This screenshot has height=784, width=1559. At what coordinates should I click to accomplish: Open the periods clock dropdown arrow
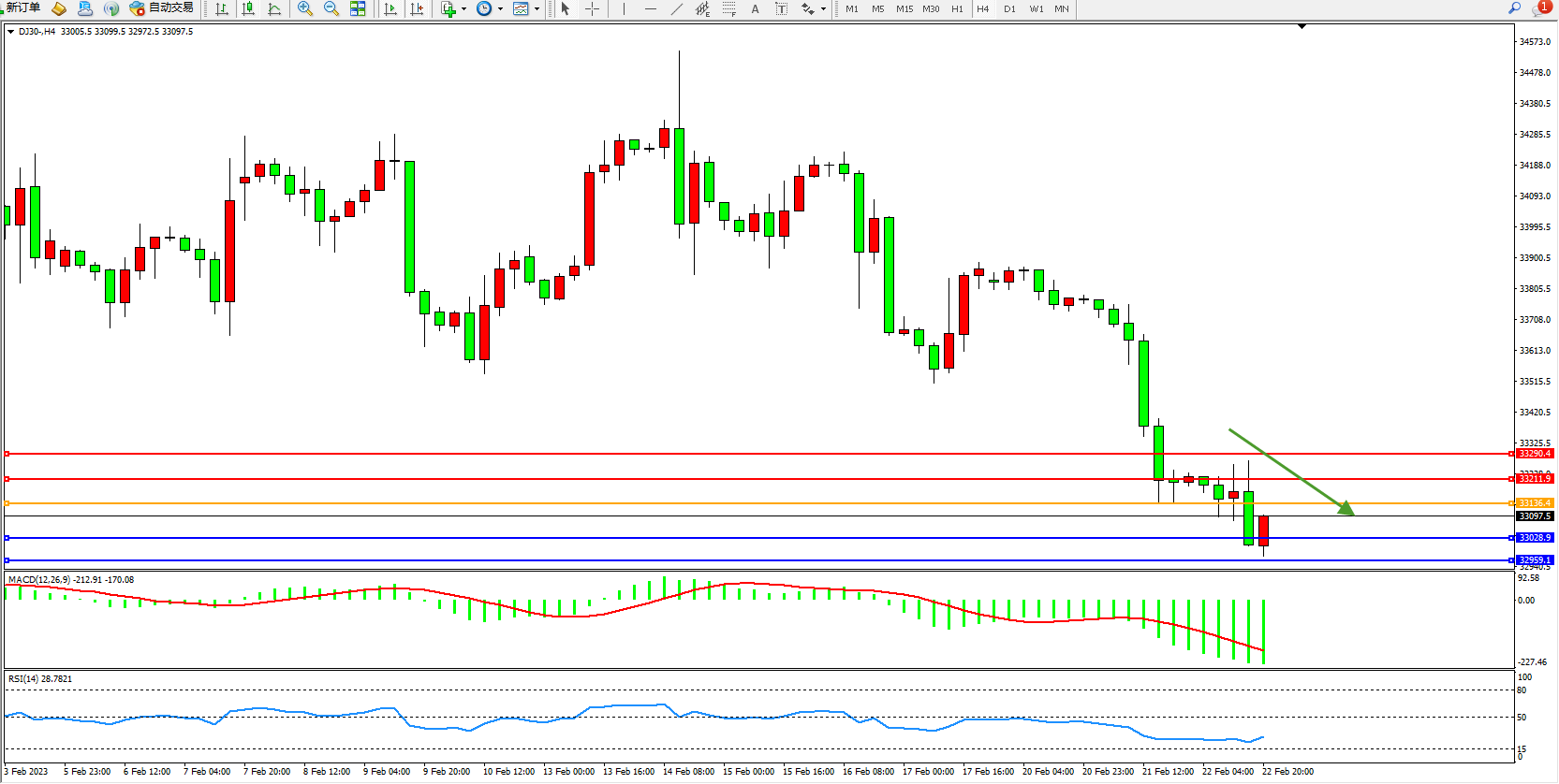coord(500,9)
